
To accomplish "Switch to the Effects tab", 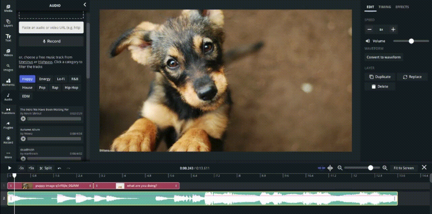I will 402,7.
